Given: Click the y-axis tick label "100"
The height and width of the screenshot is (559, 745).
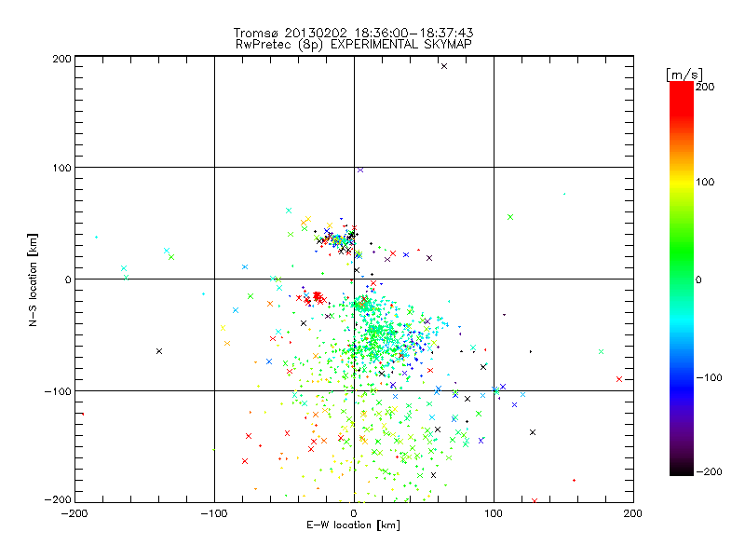Looking at the screenshot, I should 61,168.
